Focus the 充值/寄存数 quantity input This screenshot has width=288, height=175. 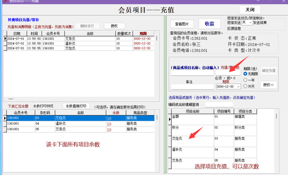(x=228, y=73)
